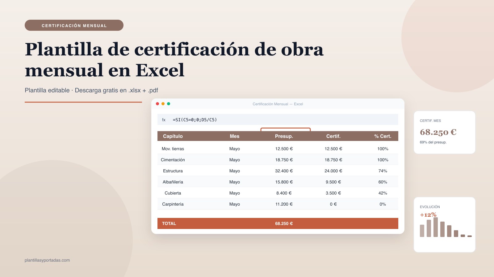The image size is (494, 277).
Task: Click the 68.250 € value in the TOTAL row
Action: click(284, 223)
